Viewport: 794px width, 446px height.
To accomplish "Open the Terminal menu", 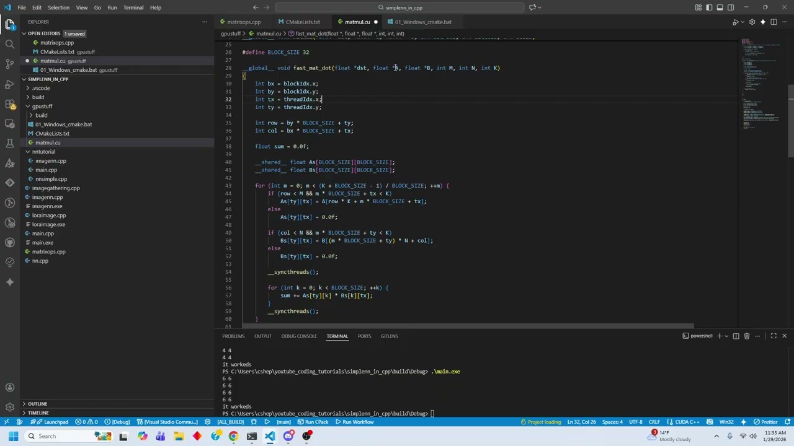I will tap(133, 7).
